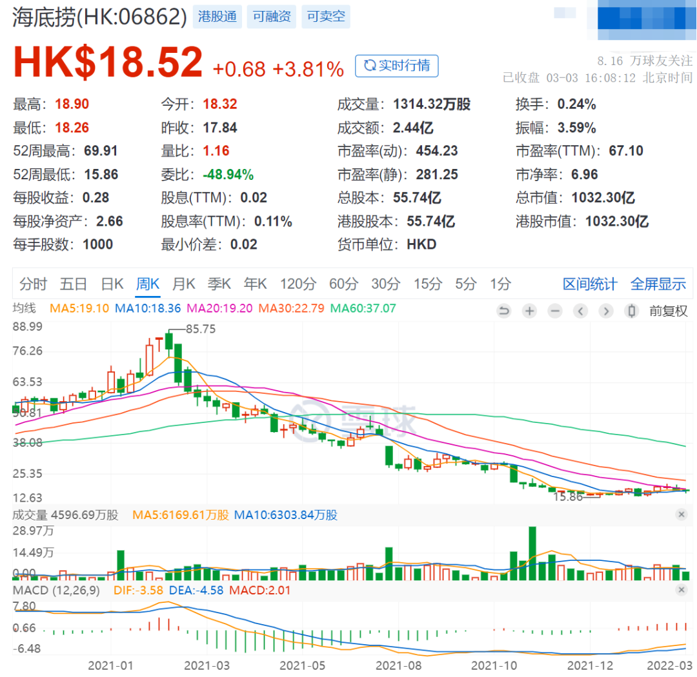Click the 实时行情 refresh button
The width and height of the screenshot is (697, 677).
397,66
